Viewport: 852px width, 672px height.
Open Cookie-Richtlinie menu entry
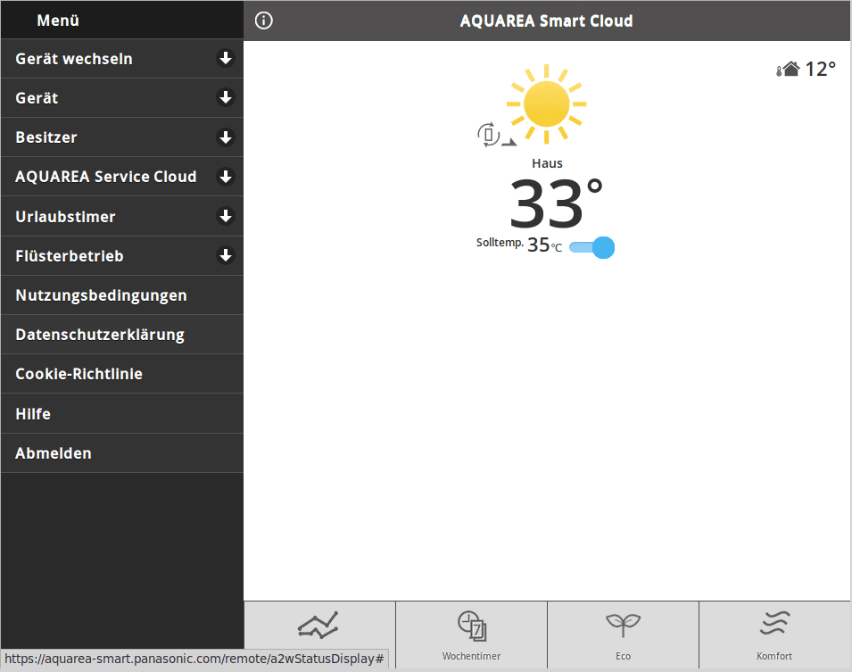pos(121,374)
